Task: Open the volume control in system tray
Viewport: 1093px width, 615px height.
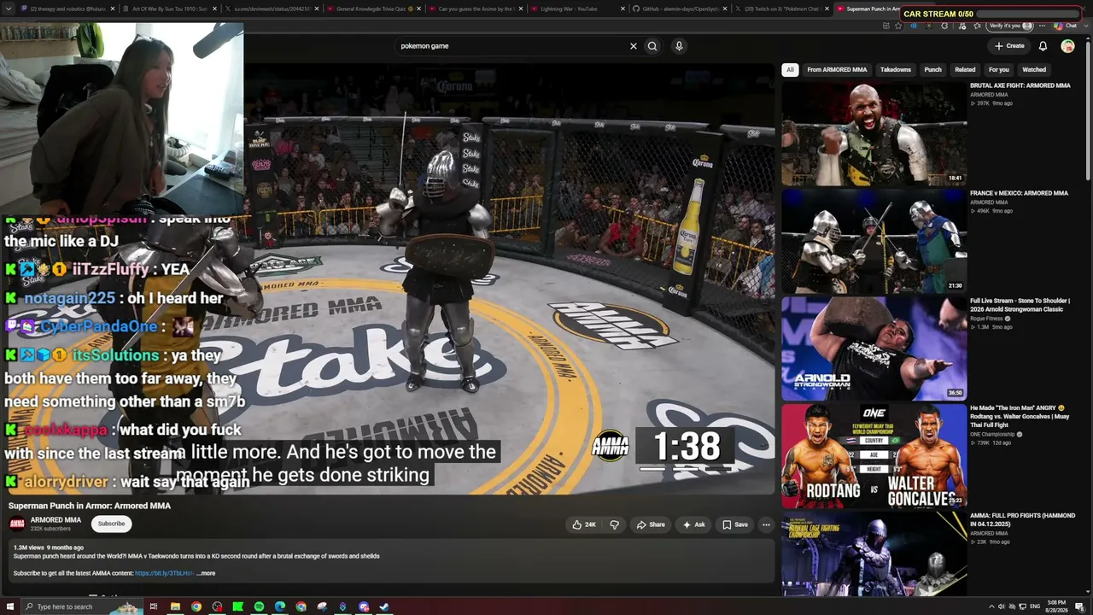Action: pyautogui.click(x=1000, y=606)
